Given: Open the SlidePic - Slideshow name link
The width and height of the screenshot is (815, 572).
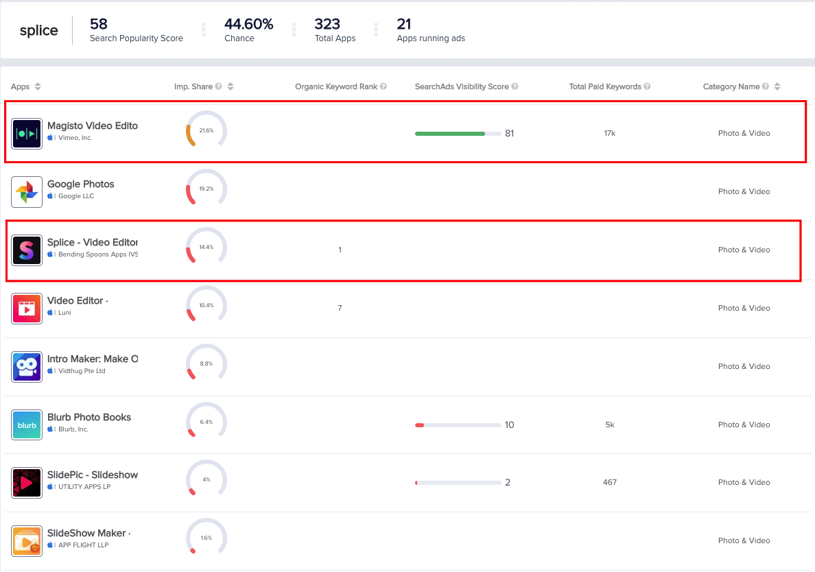Looking at the screenshot, I should coord(93,475).
